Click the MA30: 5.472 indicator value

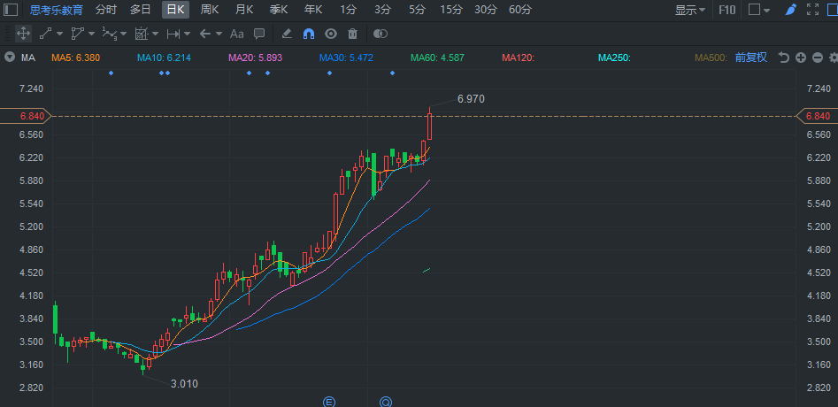pos(346,58)
